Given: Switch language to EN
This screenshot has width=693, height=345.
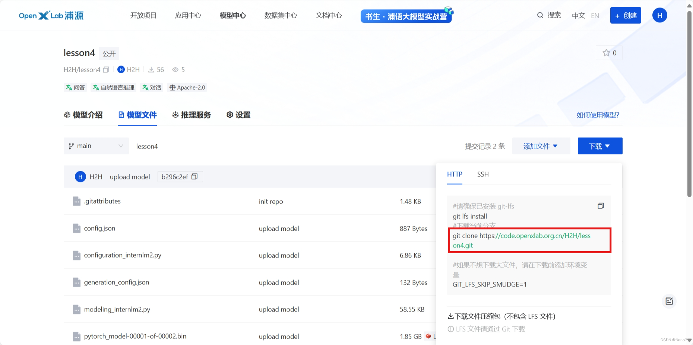Looking at the screenshot, I should (595, 16).
